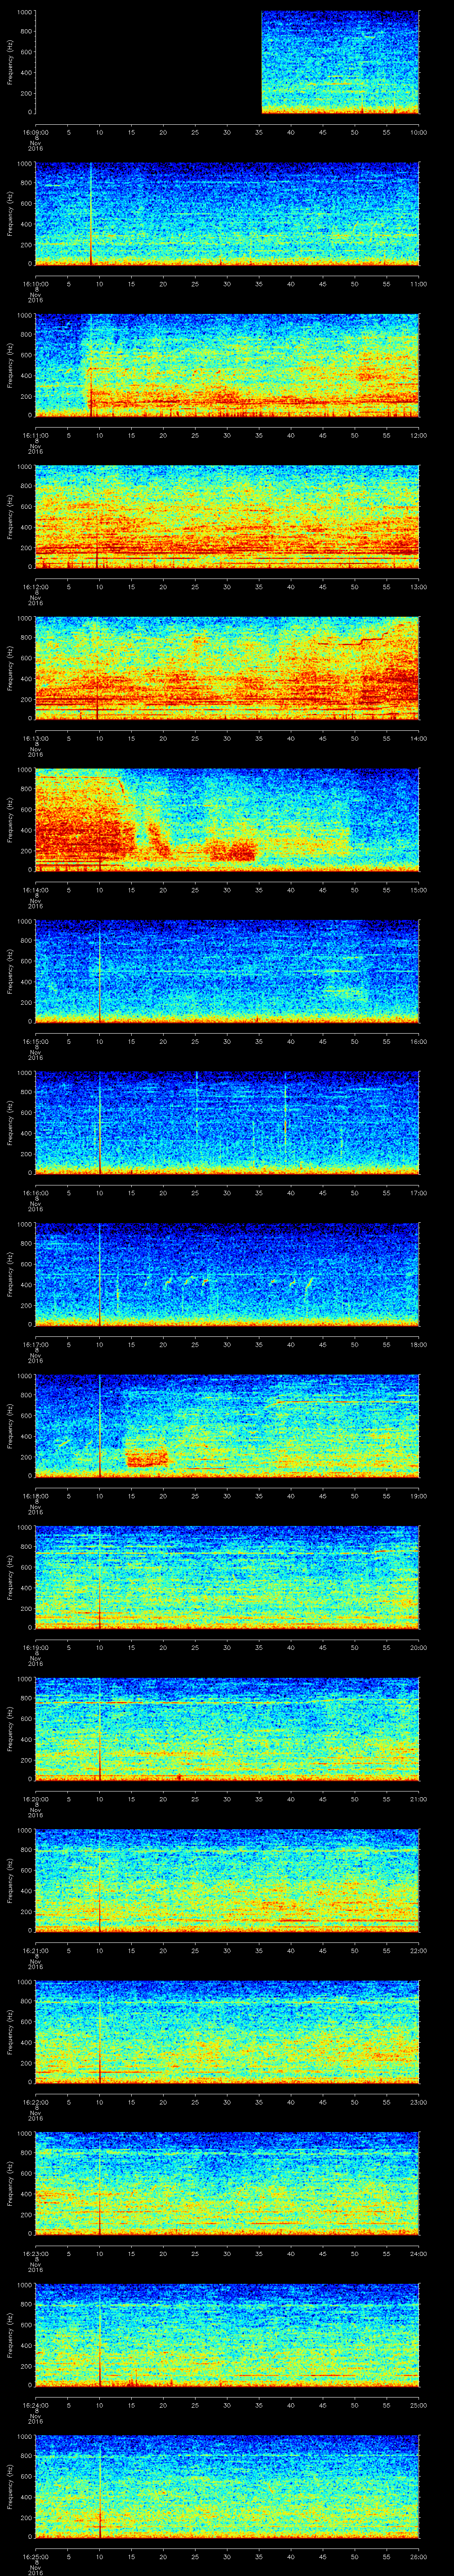Select the spectrogram panel starting at 16:10:00
The width and height of the screenshot is (454, 2576).
[x=227, y=214]
